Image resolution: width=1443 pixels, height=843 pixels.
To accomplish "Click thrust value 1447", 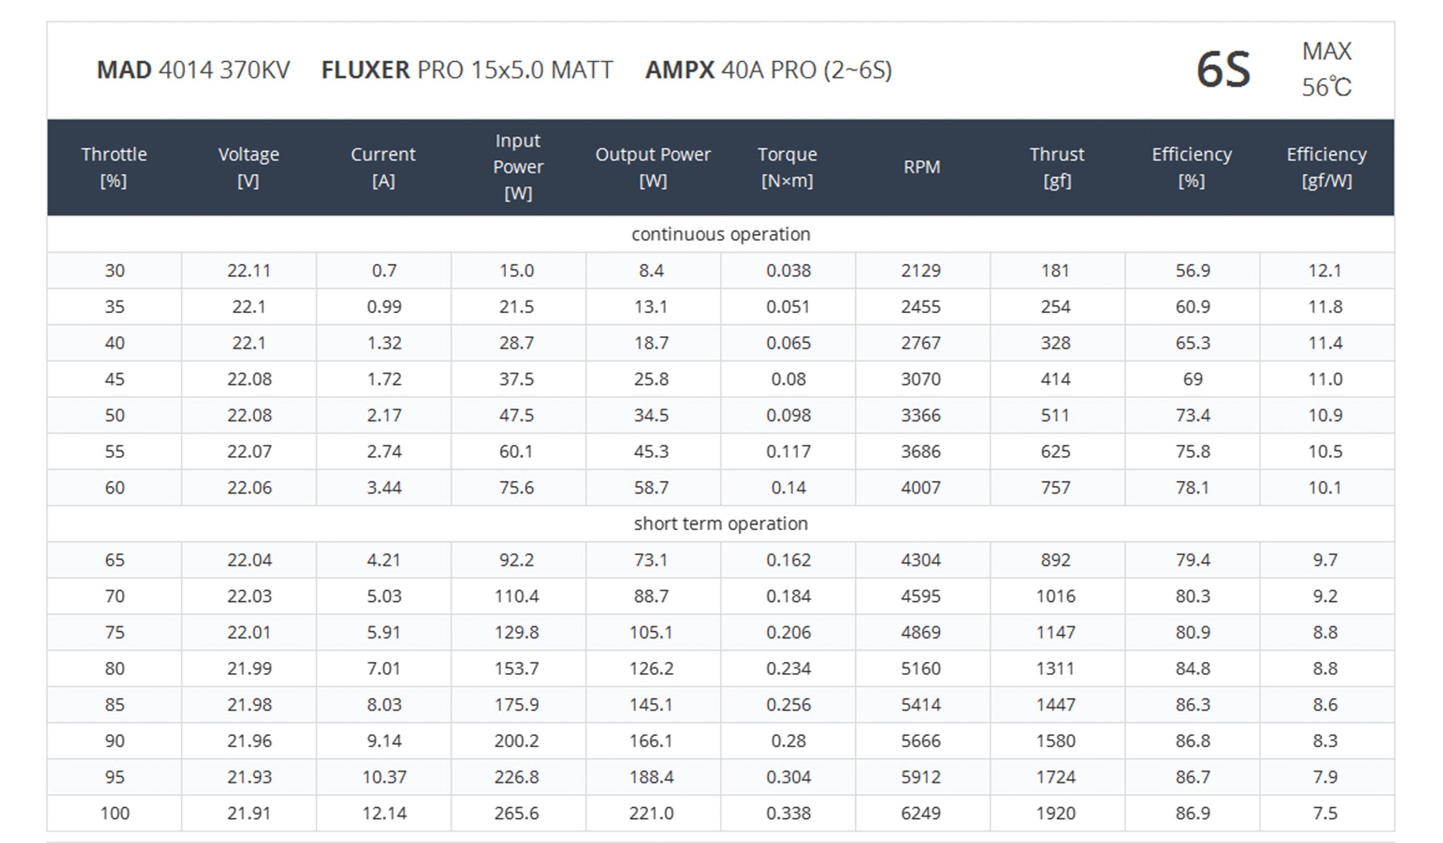I will [1056, 705].
